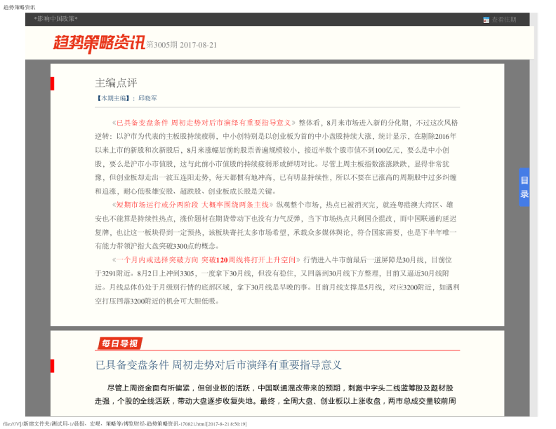Click the 【本期主编】 label
556x429 pixels.
coord(113,98)
